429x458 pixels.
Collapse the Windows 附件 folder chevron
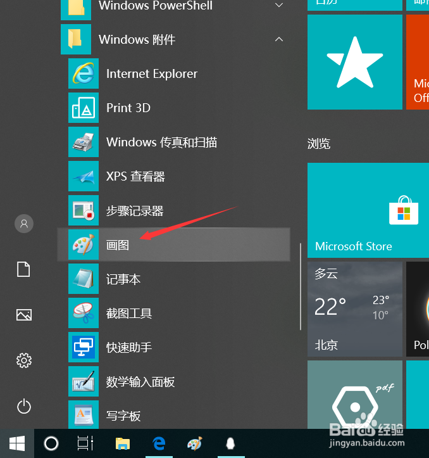(279, 39)
